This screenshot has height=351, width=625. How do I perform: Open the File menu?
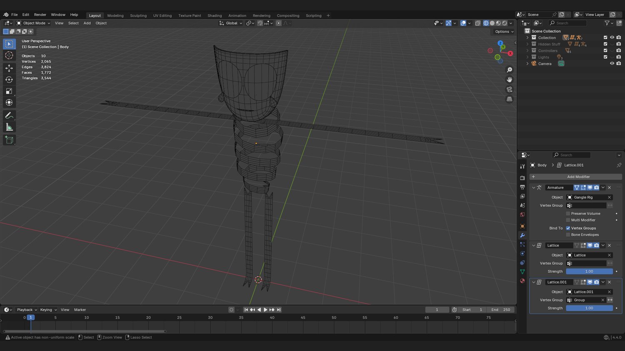click(15, 15)
